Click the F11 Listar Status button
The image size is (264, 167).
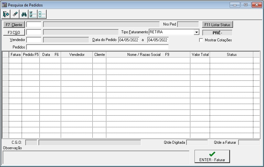pyautogui.click(x=217, y=25)
